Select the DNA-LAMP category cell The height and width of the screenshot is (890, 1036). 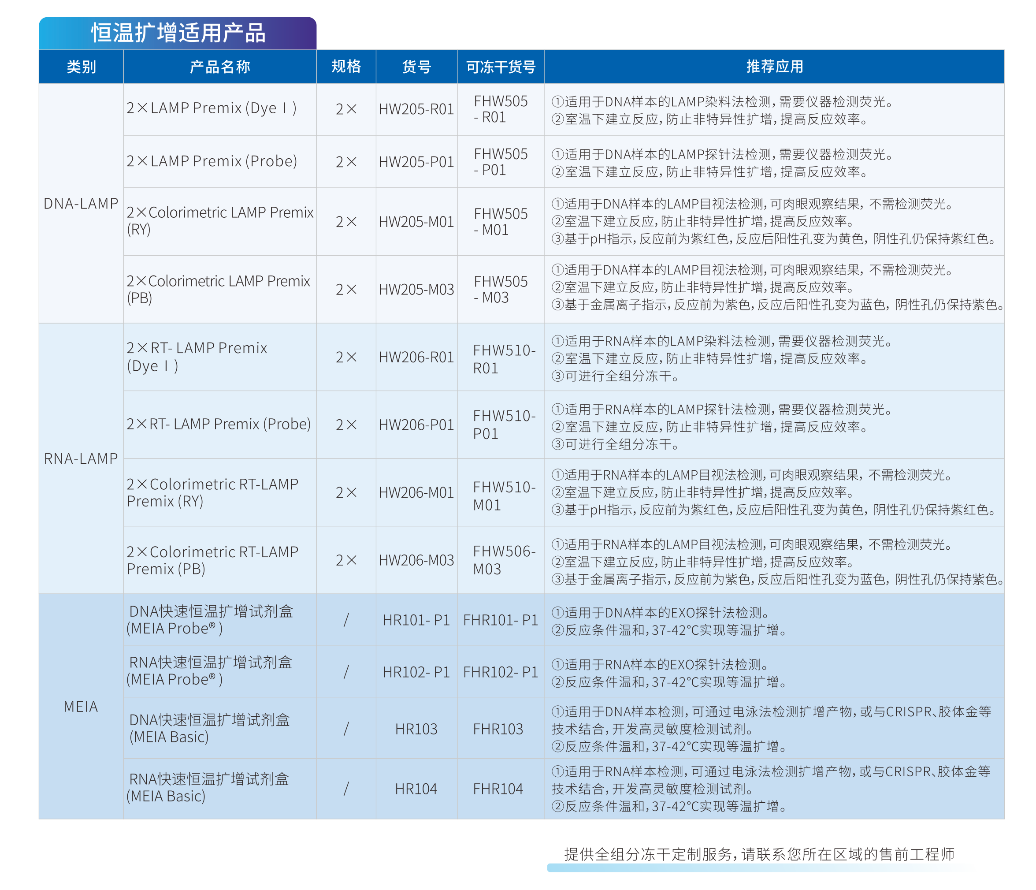point(81,204)
